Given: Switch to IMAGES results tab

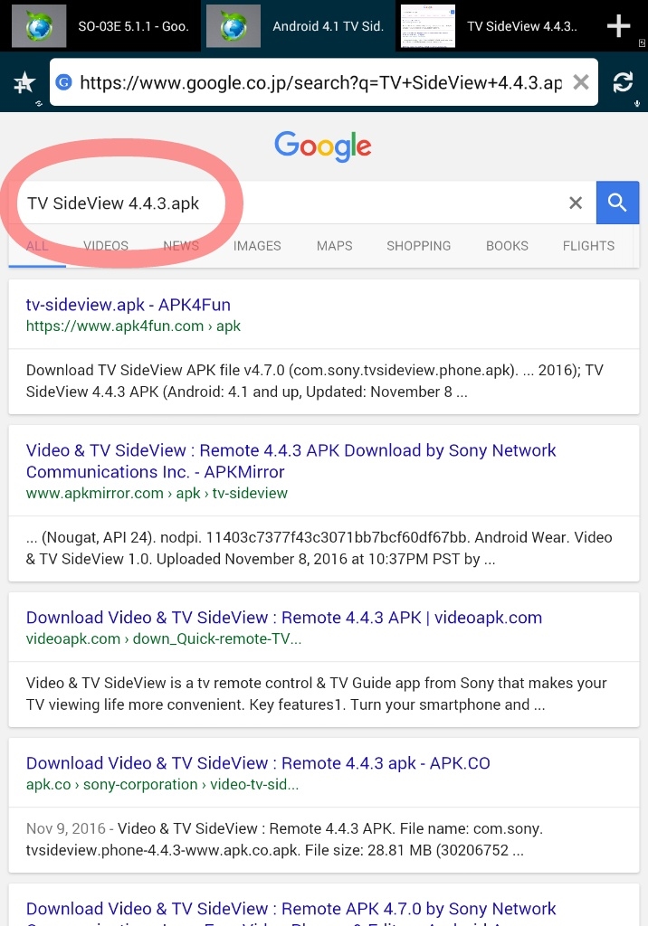Looking at the screenshot, I should pyautogui.click(x=257, y=246).
